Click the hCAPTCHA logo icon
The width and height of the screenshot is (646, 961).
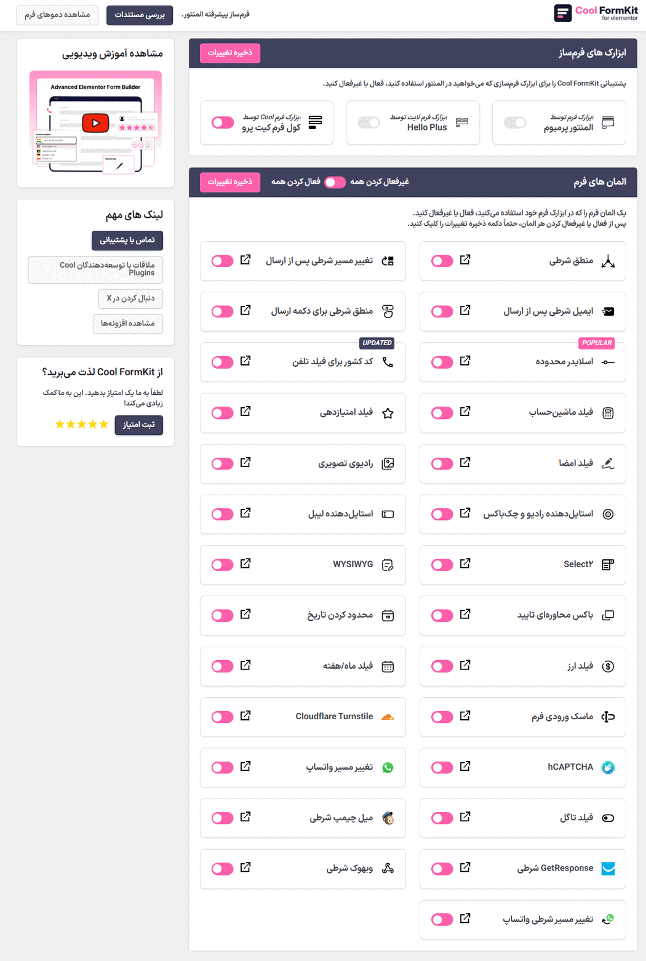[608, 767]
